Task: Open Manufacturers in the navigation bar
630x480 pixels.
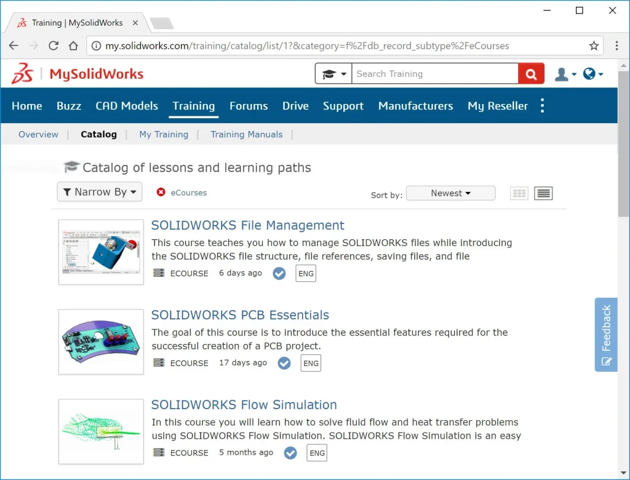Action: (415, 106)
